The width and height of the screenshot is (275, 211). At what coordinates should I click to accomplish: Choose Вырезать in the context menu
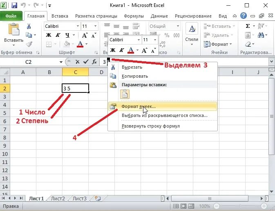(162, 67)
